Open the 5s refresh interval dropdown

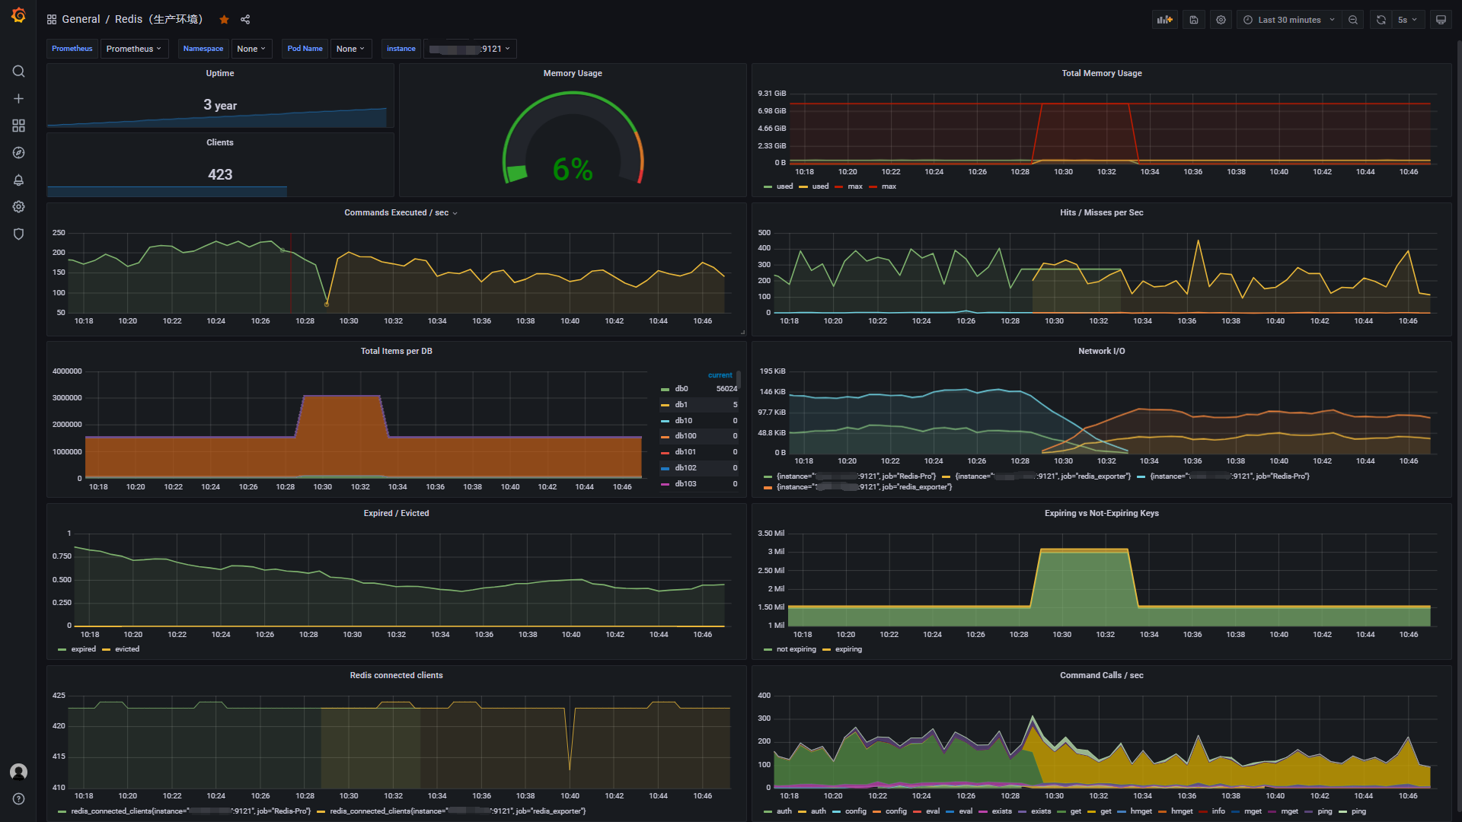pyautogui.click(x=1407, y=20)
